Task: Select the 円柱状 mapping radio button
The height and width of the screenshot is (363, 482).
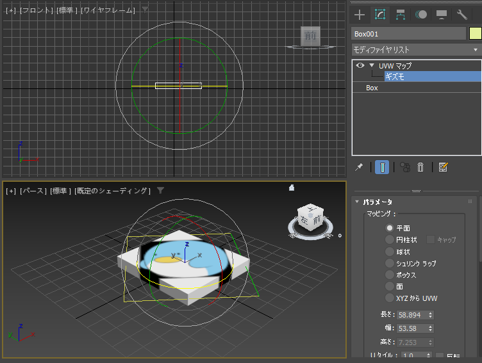Action: coord(390,239)
